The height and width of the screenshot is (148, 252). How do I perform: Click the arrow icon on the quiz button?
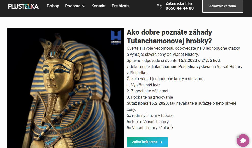(x=161, y=142)
